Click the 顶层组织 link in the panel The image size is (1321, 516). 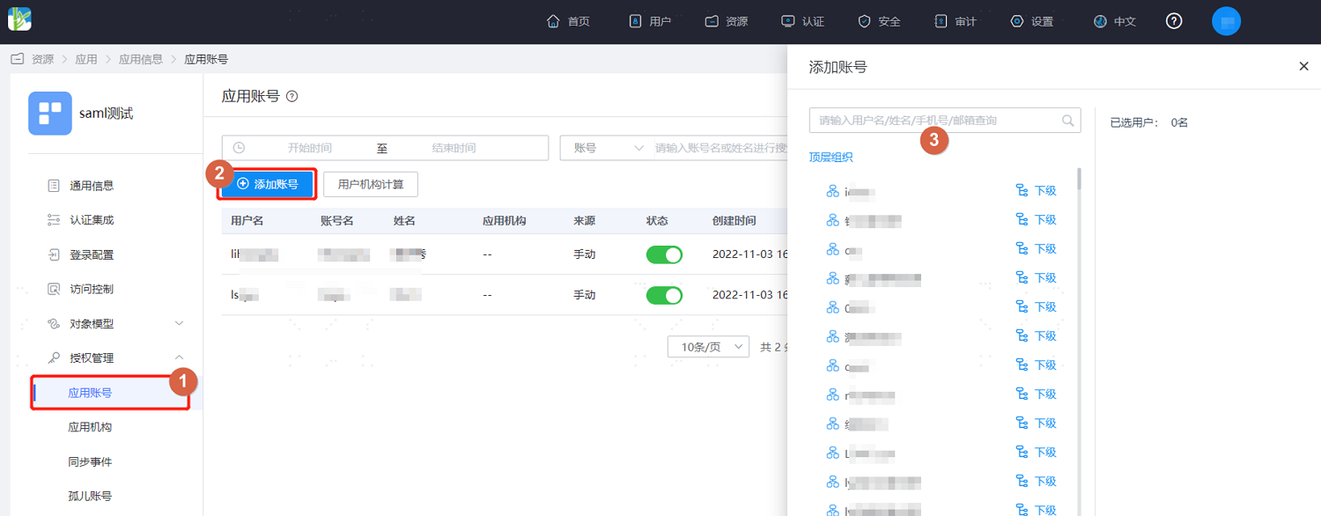830,158
